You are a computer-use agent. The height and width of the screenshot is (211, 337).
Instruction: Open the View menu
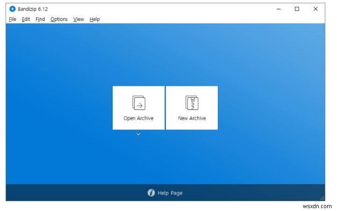tap(79, 19)
